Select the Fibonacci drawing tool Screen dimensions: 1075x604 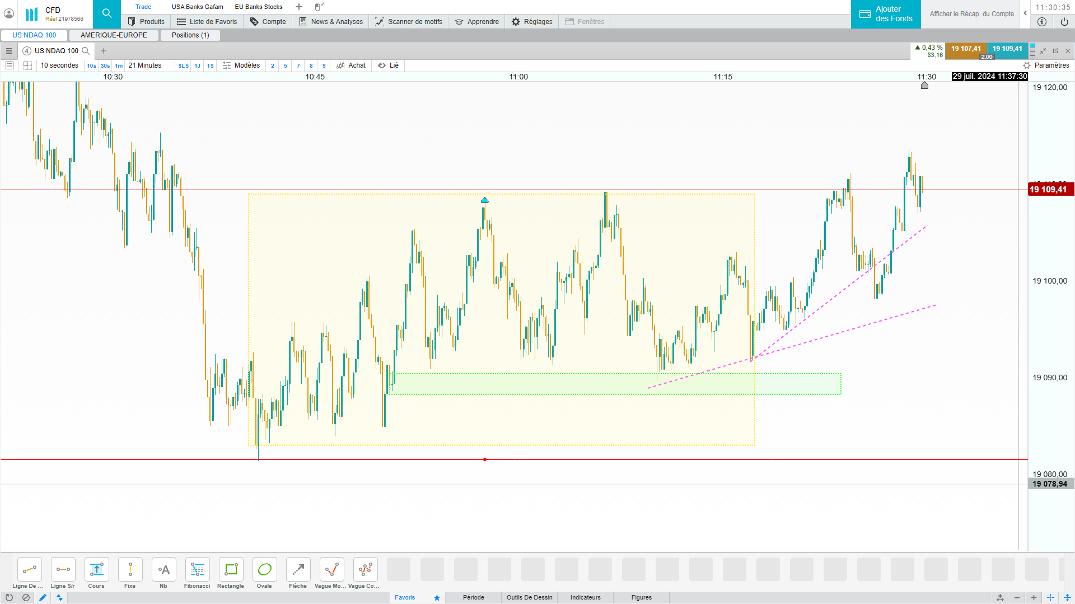197,570
